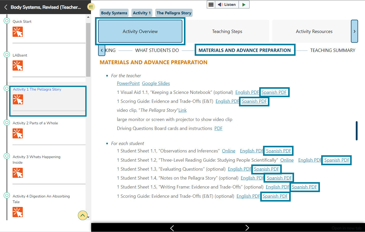Click the orange launch icon under Quick Start

(x=18, y=32)
